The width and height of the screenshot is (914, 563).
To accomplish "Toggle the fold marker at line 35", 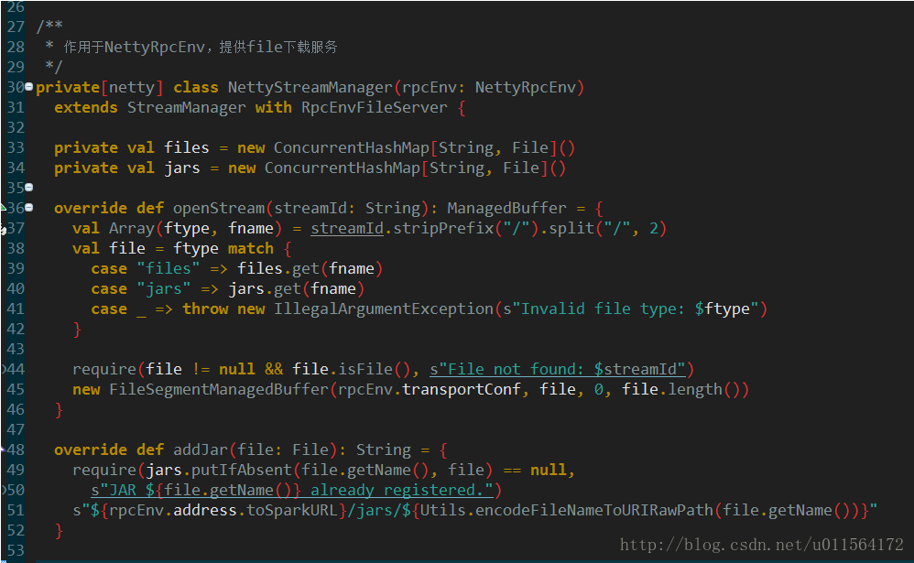I will [28, 188].
